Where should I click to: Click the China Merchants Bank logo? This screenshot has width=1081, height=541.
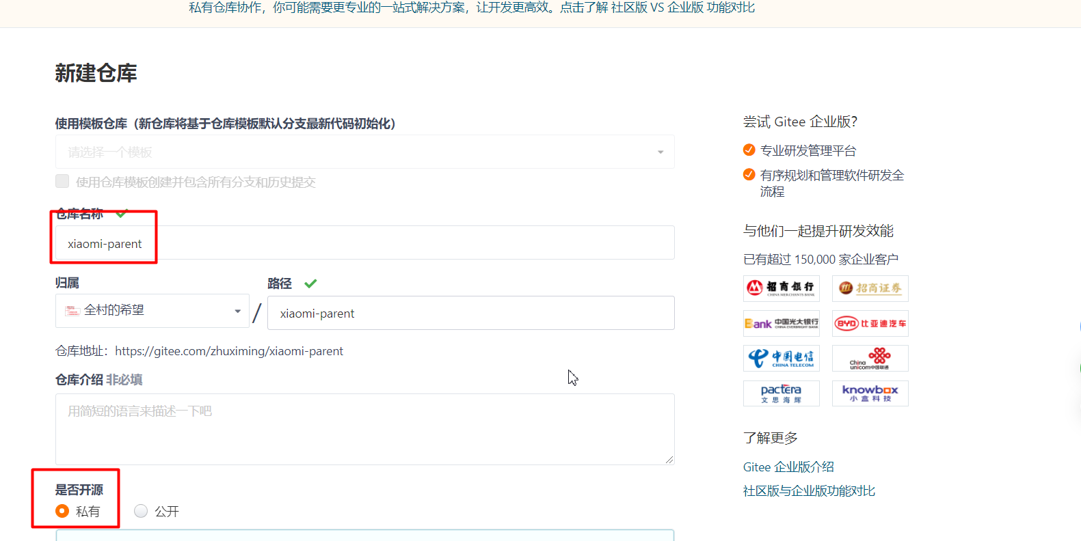781,288
